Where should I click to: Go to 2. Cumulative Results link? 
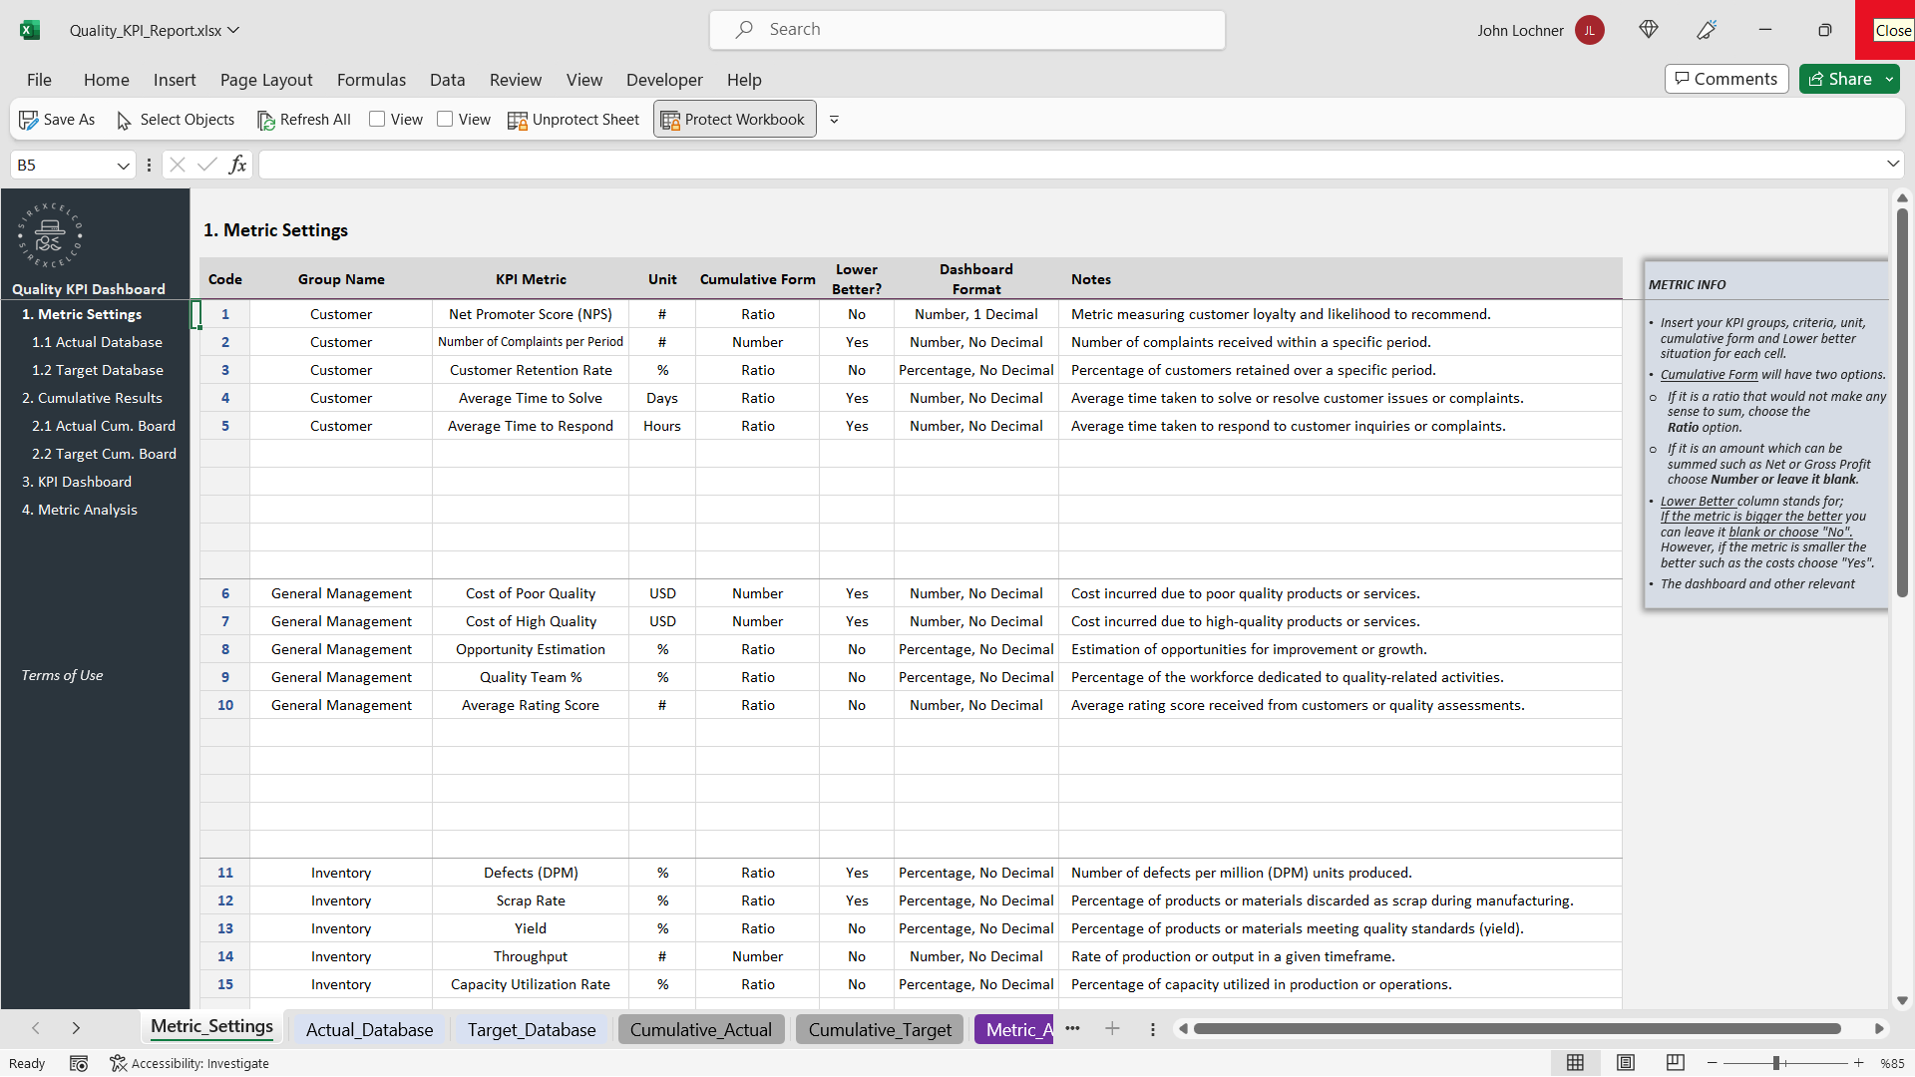[x=92, y=398]
